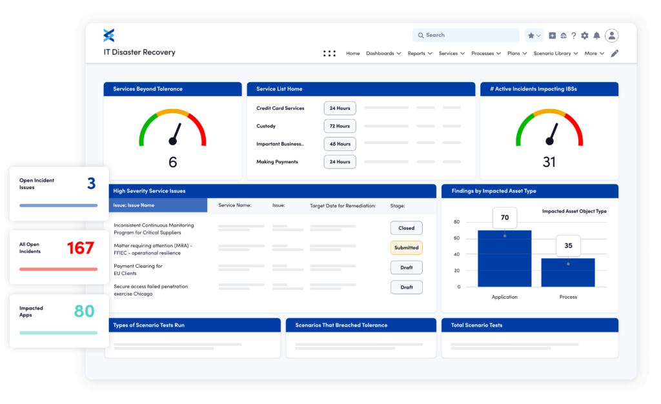Edit the page with the pencil icon
This screenshot has height=404, width=661.
click(614, 53)
